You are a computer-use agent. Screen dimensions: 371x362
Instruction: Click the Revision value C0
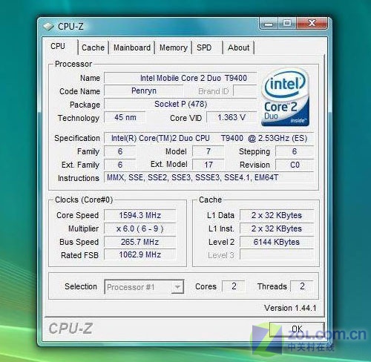295,165
